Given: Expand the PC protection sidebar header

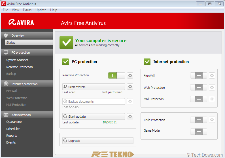Looking at the screenshot, I should [x=27, y=52].
